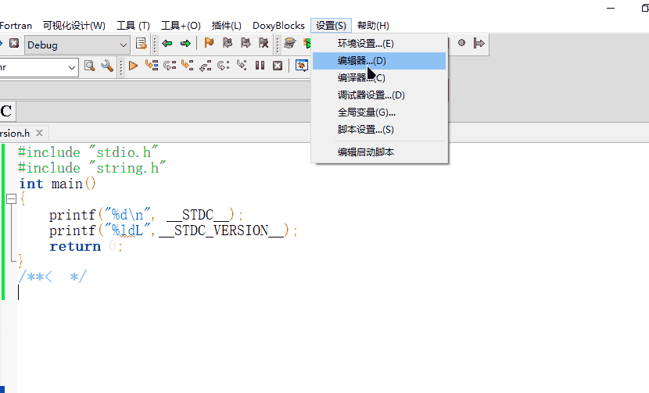
Task: Open the 工具+(O) menu
Action: tap(181, 26)
